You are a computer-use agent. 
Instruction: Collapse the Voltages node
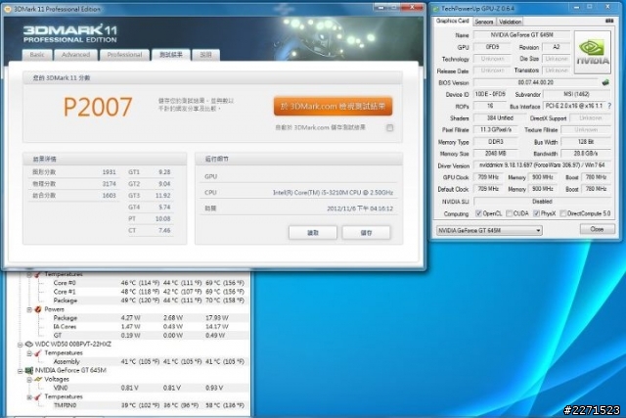tap(29, 380)
